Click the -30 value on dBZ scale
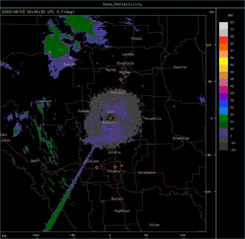Screen dimensions: 245x239 [x=233, y=150]
